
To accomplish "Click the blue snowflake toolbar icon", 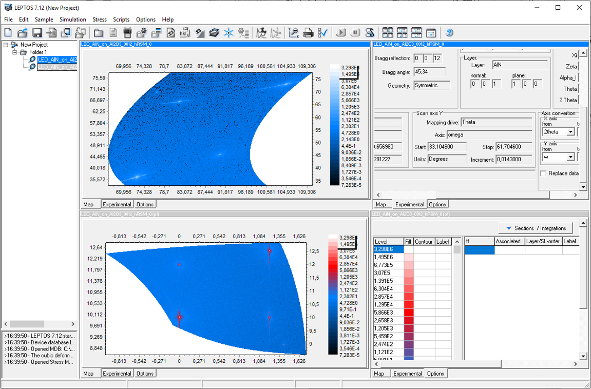I will (228, 33).
